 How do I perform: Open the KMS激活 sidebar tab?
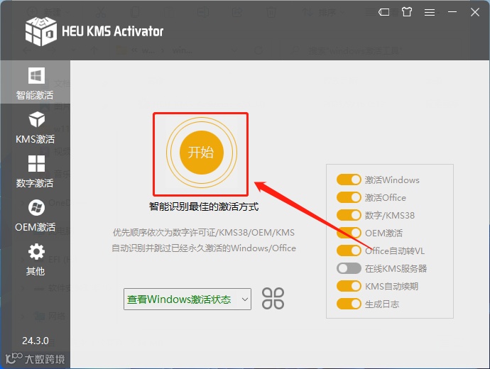point(35,126)
